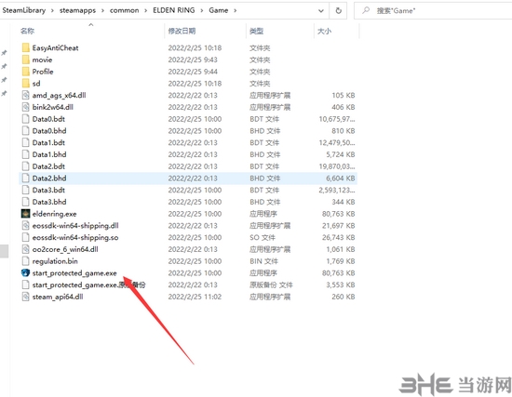Click the Data3.bdt file icon
This screenshot has width=512, height=397.
coord(26,190)
